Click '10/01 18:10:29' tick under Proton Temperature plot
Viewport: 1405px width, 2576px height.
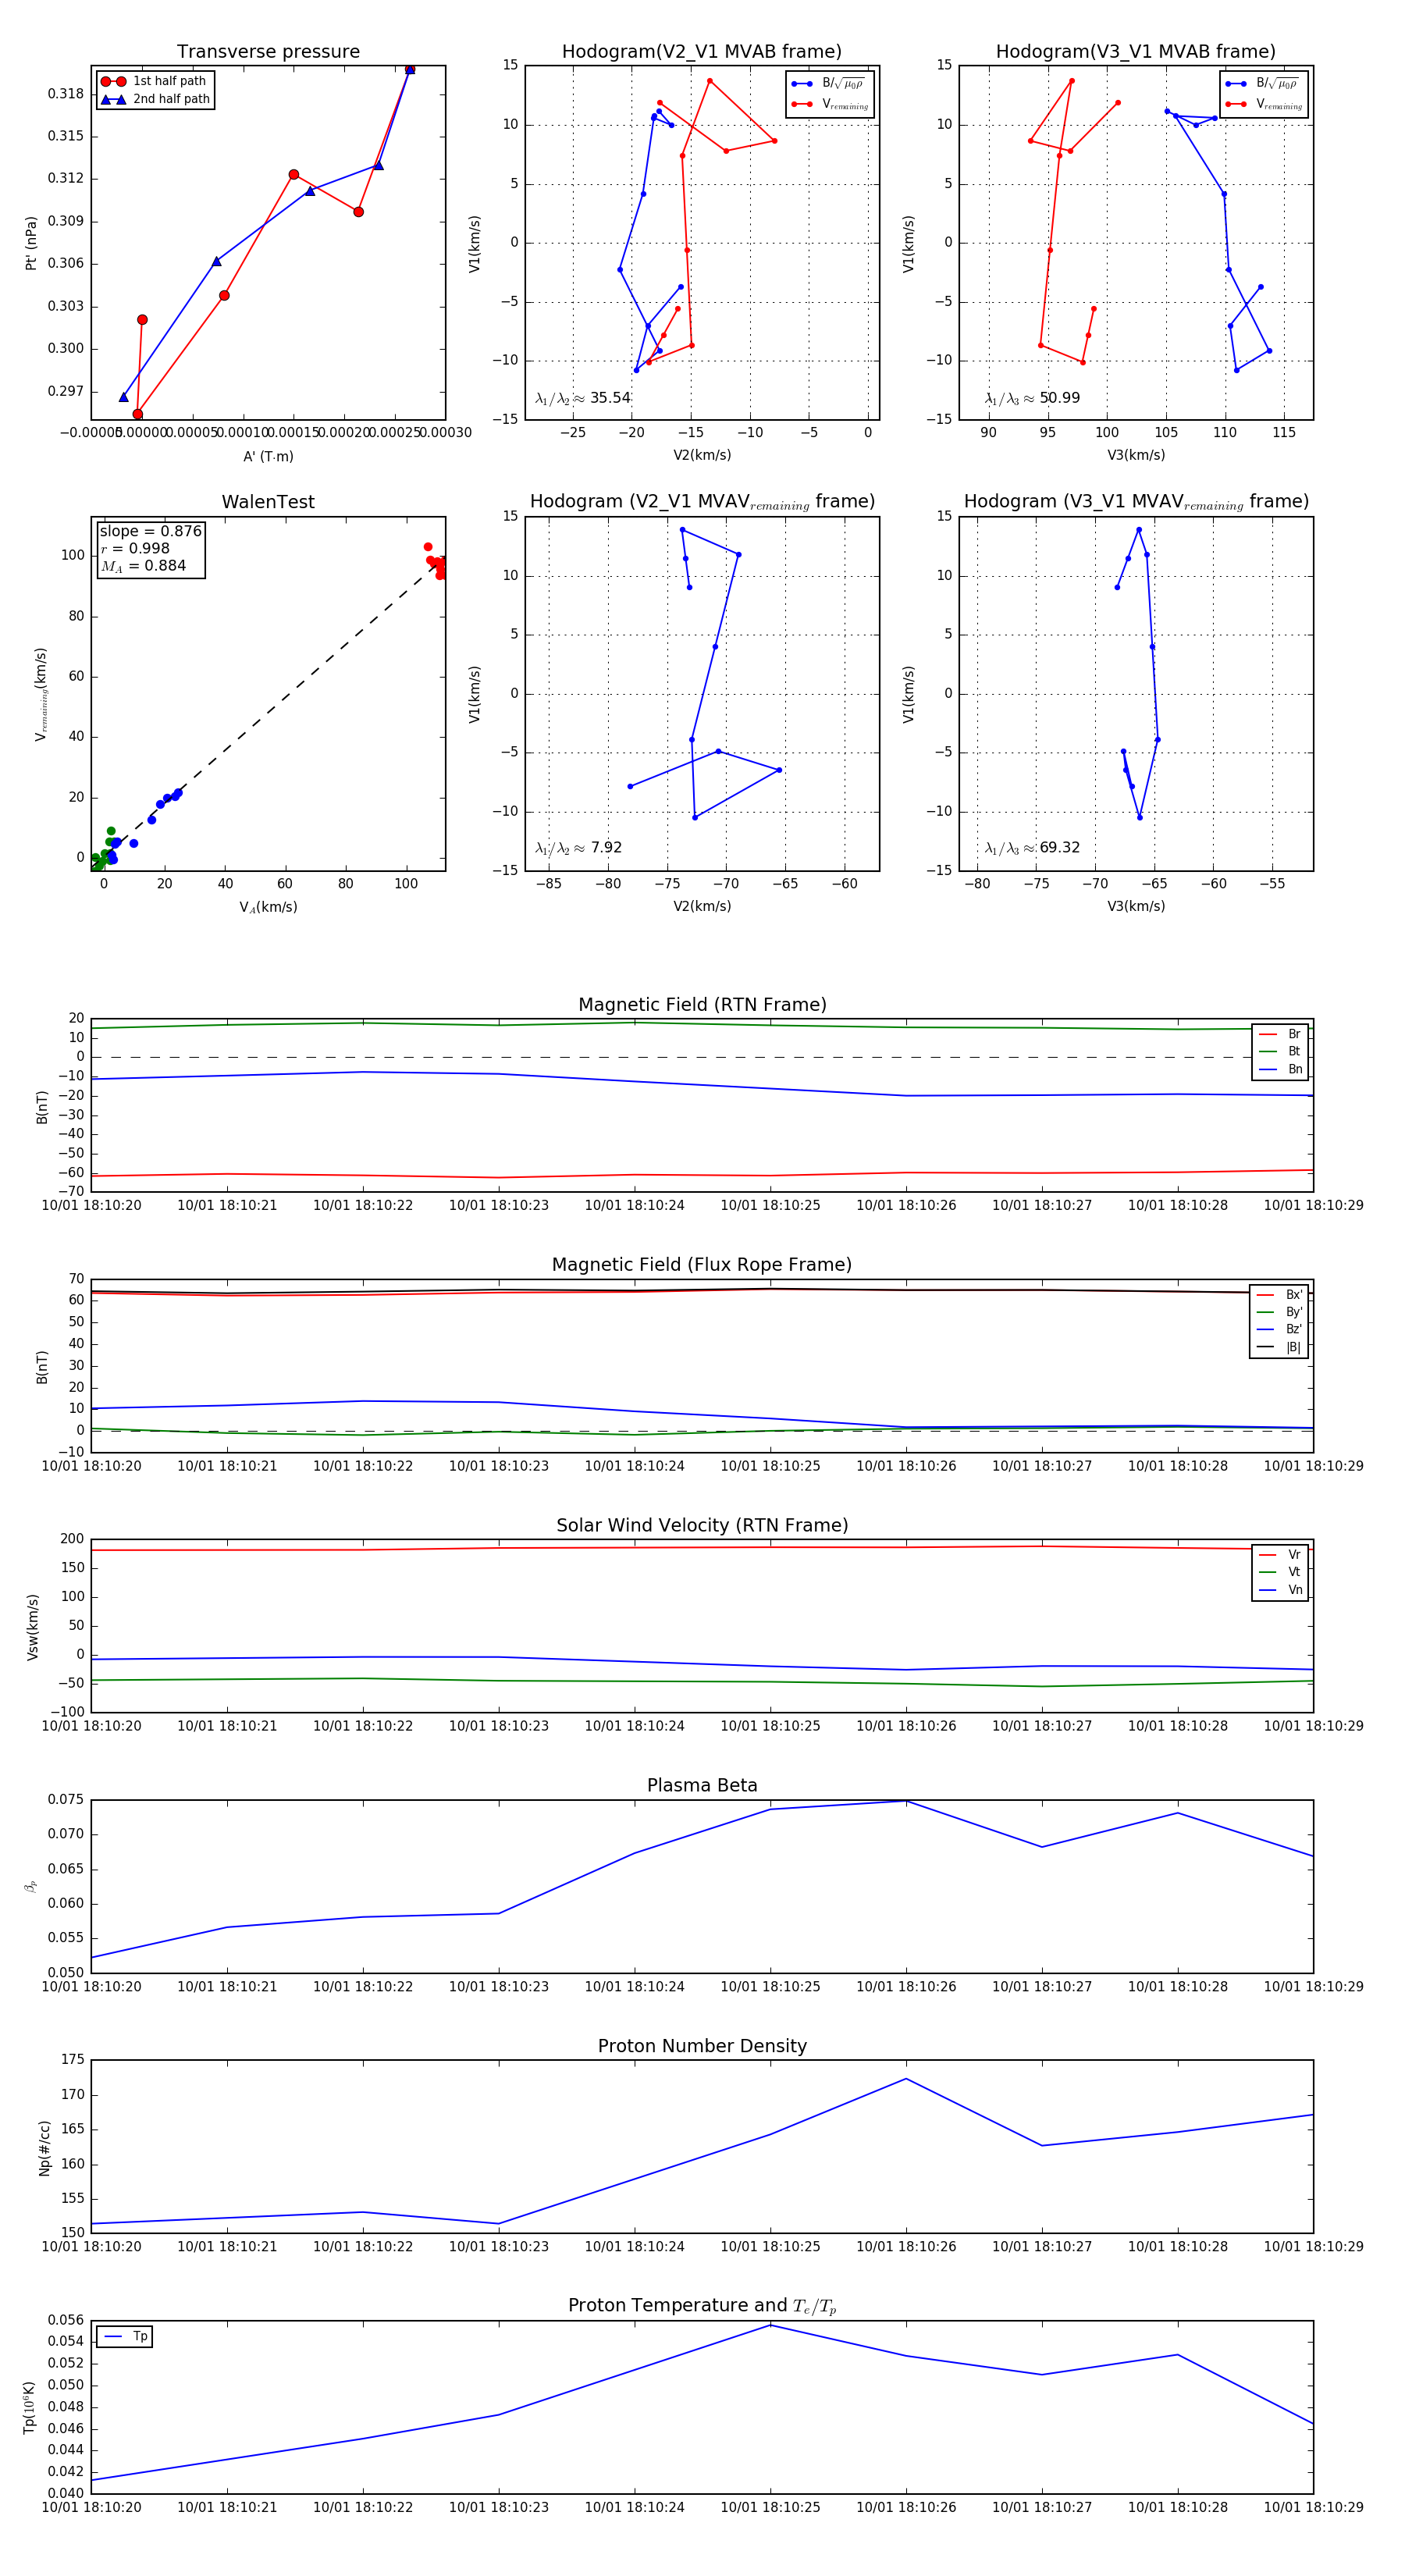pyautogui.click(x=1313, y=2507)
